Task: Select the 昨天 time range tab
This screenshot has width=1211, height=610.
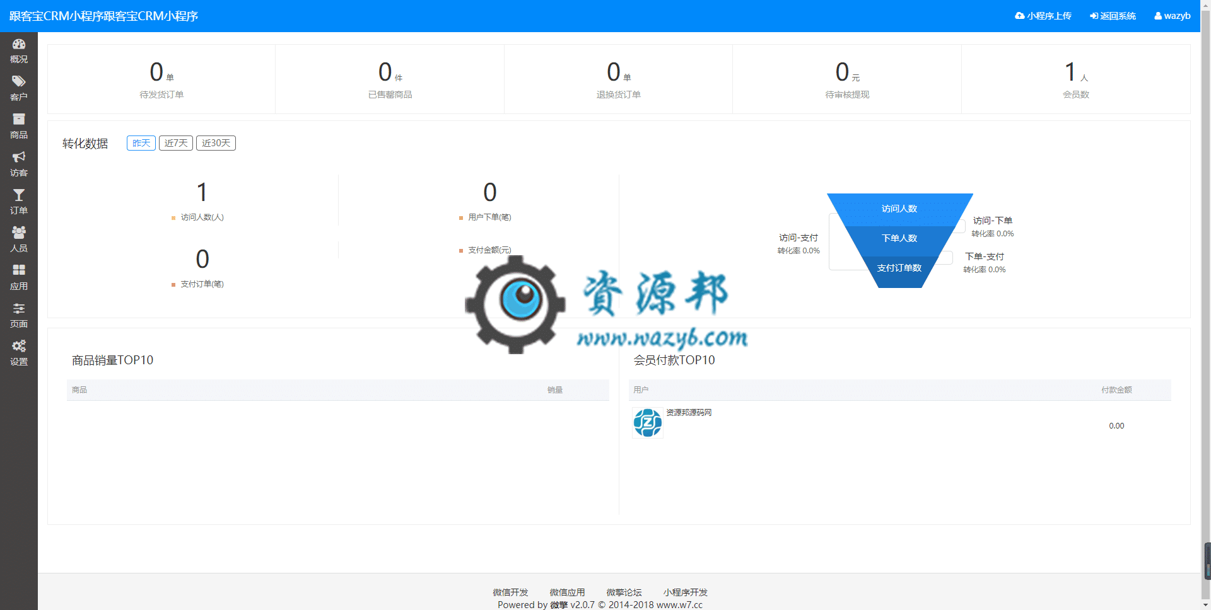Action: point(141,143)
